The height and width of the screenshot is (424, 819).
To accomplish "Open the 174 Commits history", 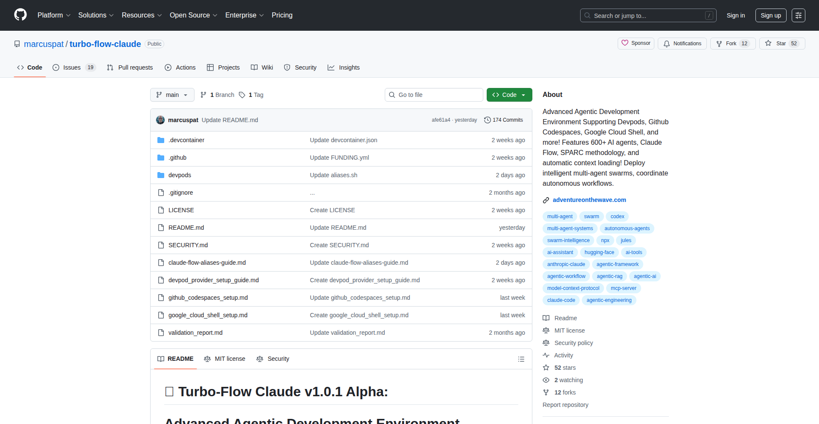I will (503, 120).
